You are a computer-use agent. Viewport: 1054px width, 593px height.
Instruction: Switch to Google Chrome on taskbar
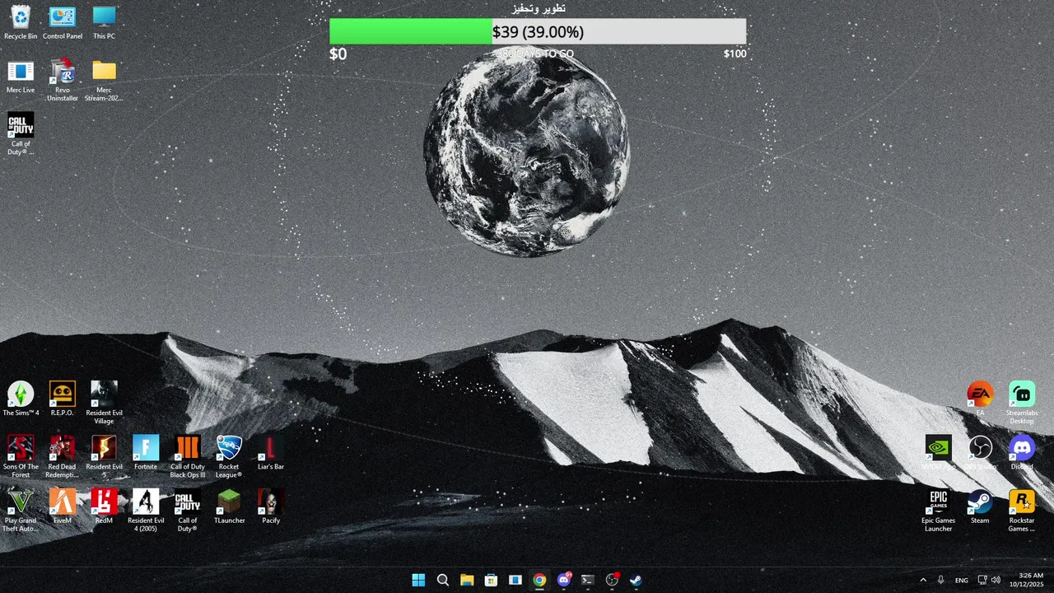pos(539,580)
